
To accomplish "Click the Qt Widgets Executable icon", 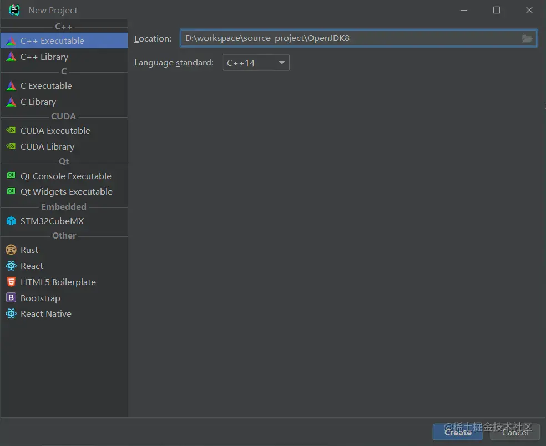I will pyautogui.click(x=11, y=191).
